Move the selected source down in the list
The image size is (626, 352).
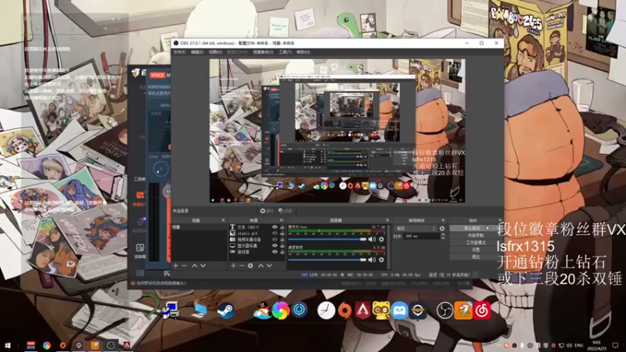tap(269, 266)
